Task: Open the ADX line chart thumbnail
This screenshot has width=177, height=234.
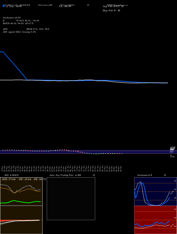Action: 21,191
